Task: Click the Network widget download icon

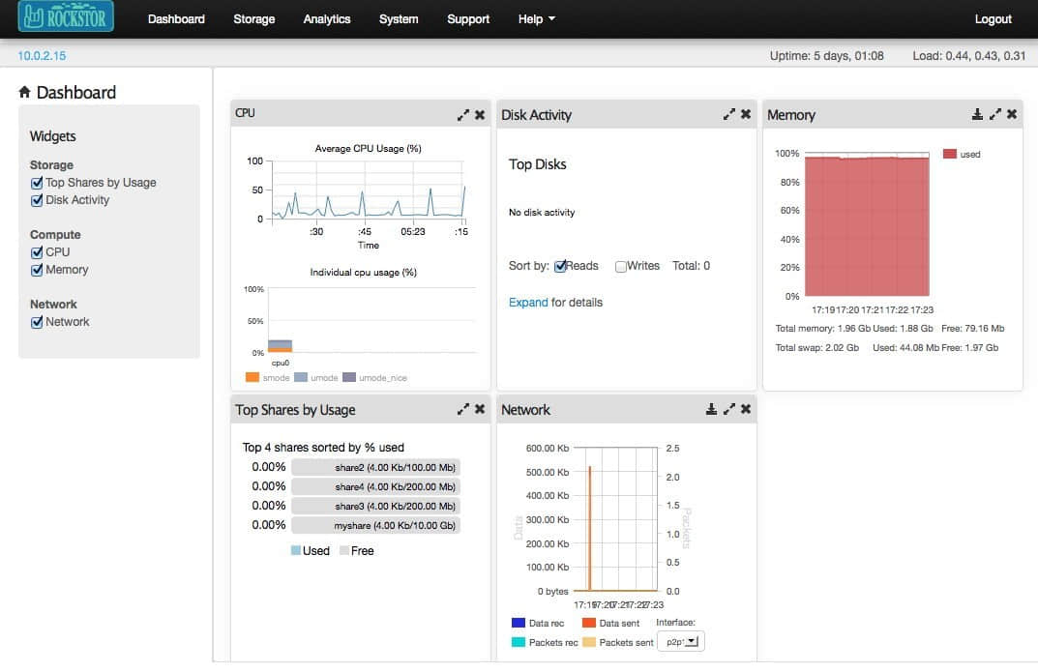Action: tap(711, 409)
